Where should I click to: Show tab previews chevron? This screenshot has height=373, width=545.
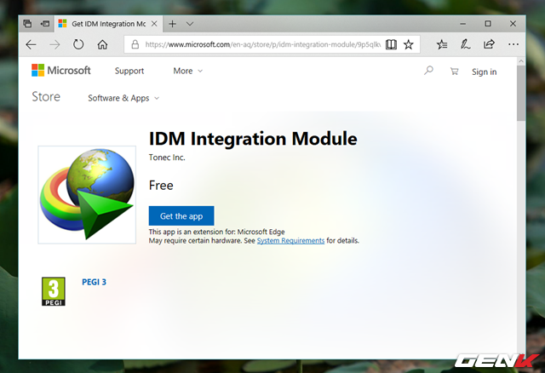tap(189, 24)
